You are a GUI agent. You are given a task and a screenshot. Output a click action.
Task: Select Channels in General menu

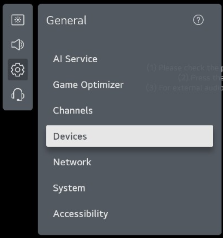tap(73, 111)
